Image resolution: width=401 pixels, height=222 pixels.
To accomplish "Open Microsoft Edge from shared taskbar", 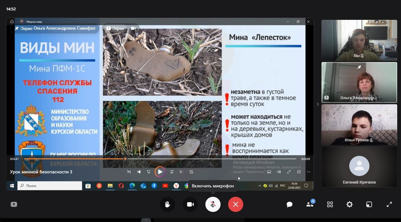I will [132, 186].
